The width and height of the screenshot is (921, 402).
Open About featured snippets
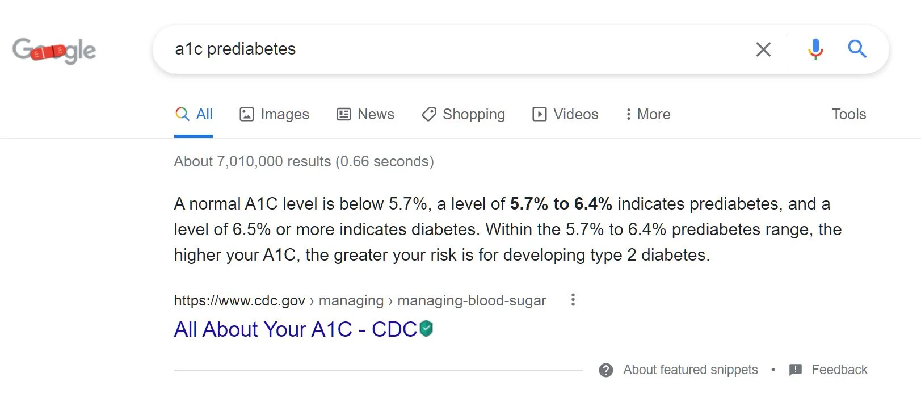(x=691, y=370)
